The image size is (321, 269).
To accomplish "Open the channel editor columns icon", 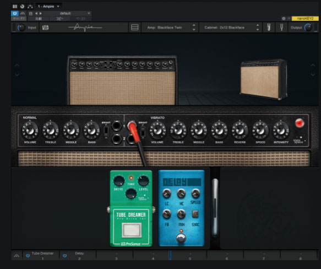I will point(15,7).
